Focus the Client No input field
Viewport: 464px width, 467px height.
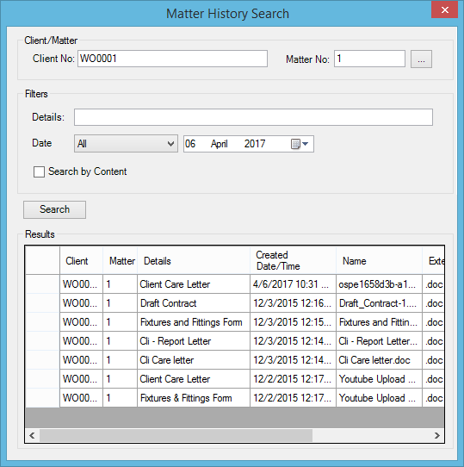(173, 59)
